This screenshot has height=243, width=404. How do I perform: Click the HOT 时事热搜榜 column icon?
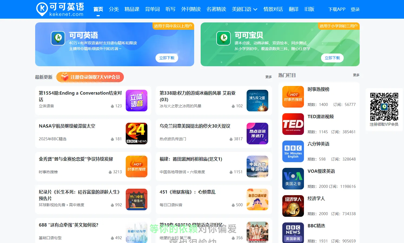[293, 97]
